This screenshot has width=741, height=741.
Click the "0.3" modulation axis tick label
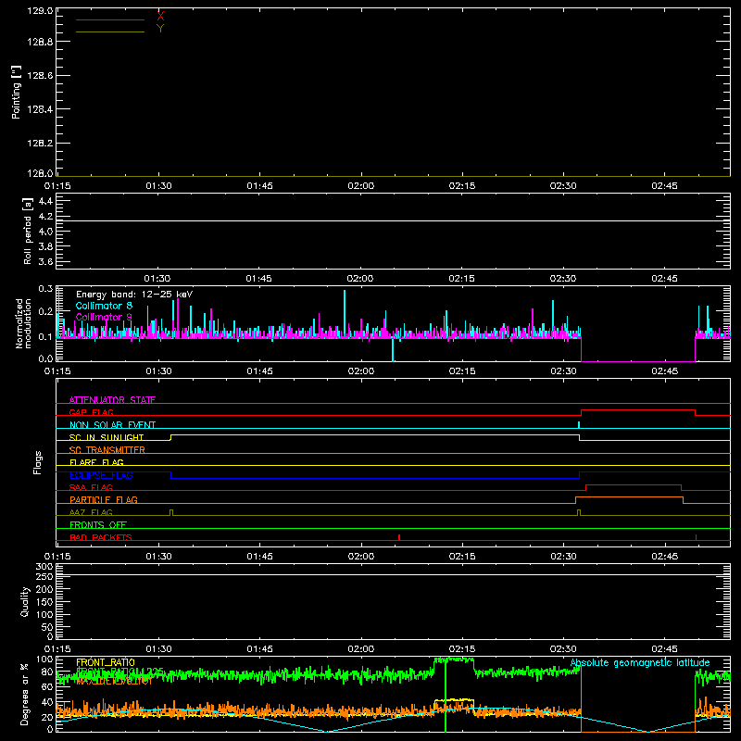(45, 289)
